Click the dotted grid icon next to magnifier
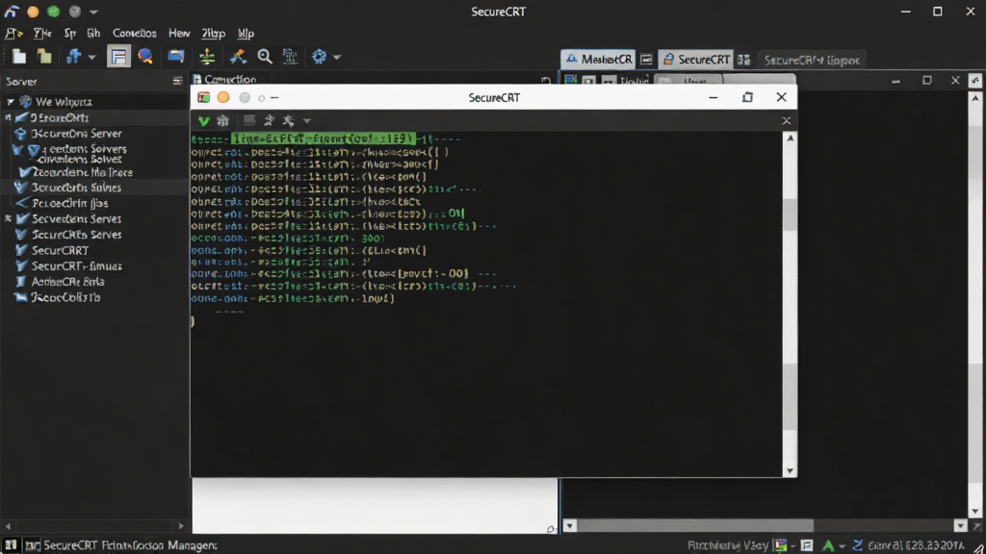The image size is (986, 554). [x=290, y=57]
